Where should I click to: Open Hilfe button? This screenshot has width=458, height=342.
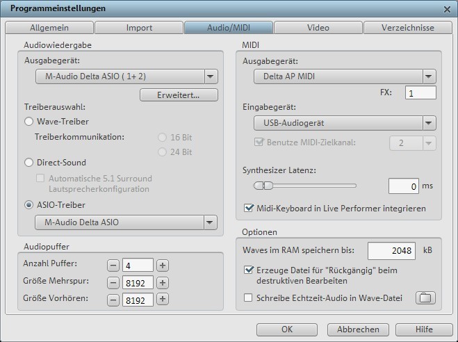click(424, 329)
